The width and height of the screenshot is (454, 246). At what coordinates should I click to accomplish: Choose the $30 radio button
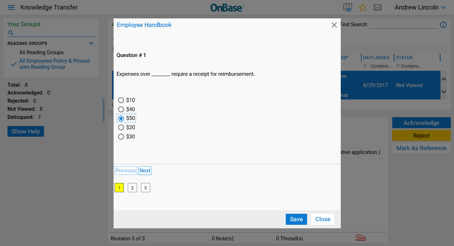pos(121,137)
